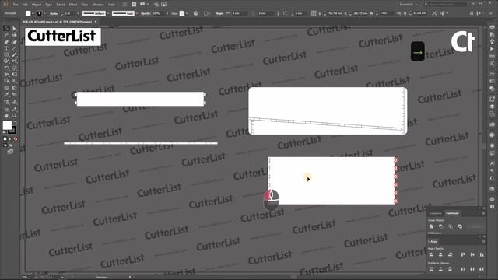Open the Window menu
Image resolution: width=498 pixels, height=280 pixels.
pos(98,5)
